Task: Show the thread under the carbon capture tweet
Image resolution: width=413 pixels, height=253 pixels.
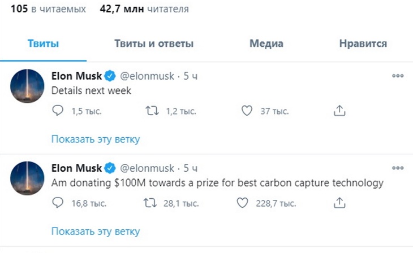Action: [x=95, y=231]
